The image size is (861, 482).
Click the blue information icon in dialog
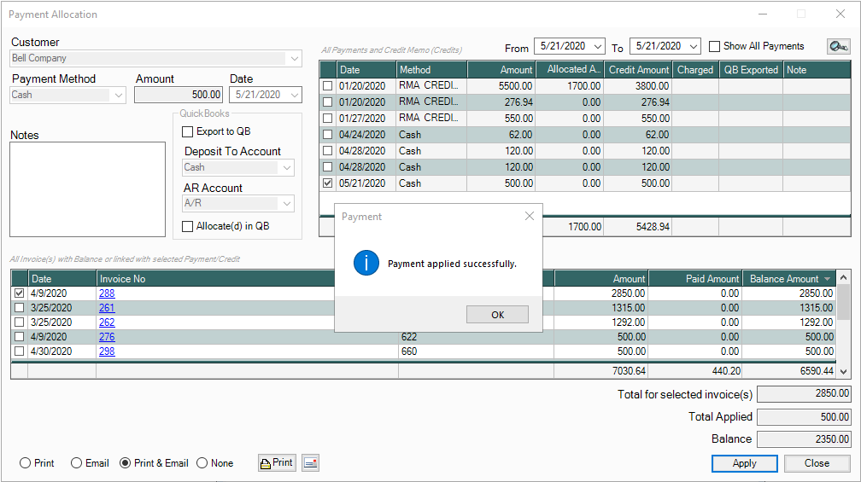coord(366,264)
